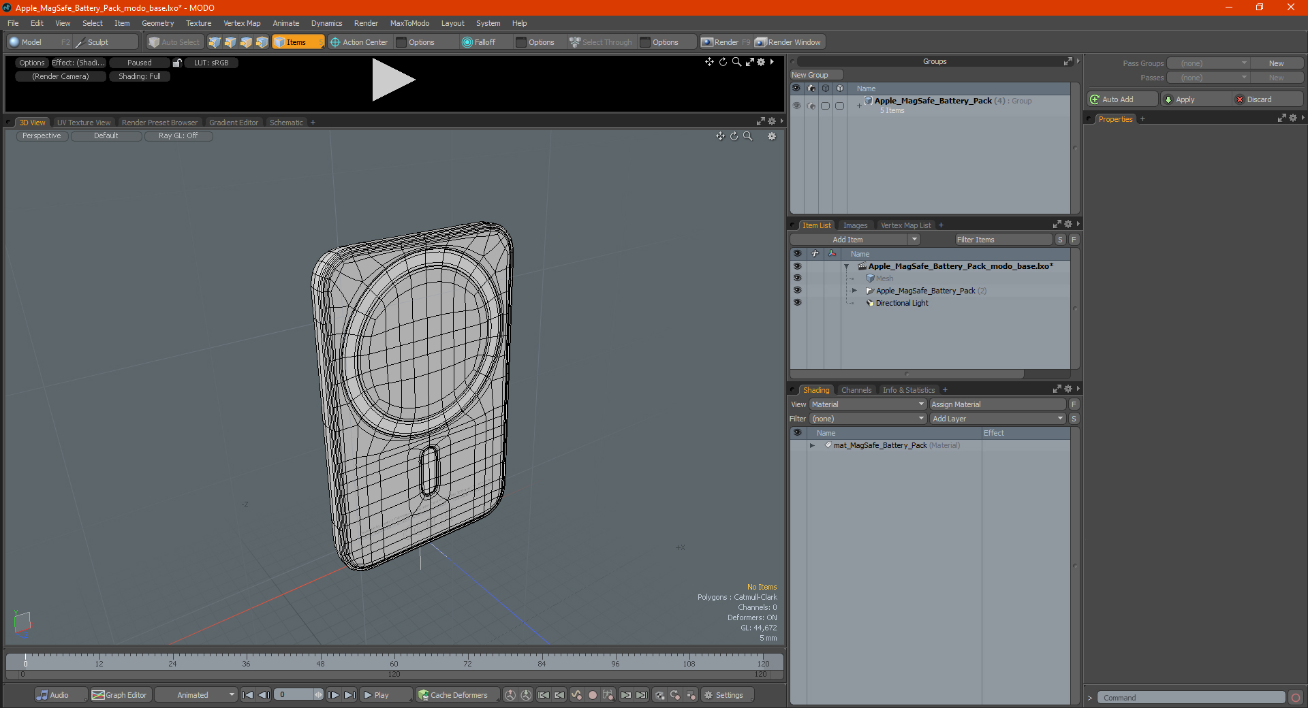The width and height of the screenshot is (1308, 708).
Task: Click Auto Add button
Action: click(x=1123, y=99)
